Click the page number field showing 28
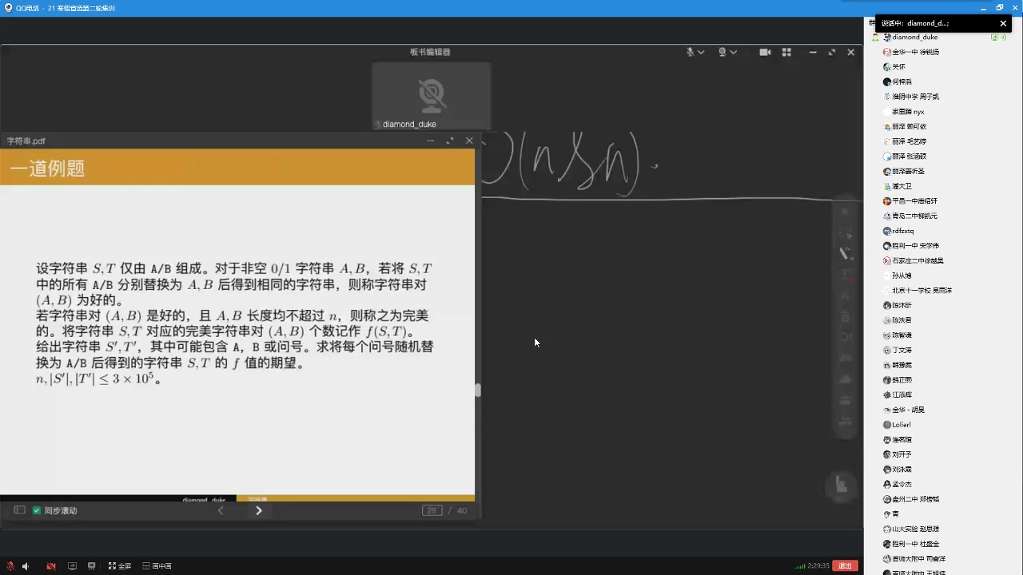This screenshot has height=575, width=1023. (432, 510)
